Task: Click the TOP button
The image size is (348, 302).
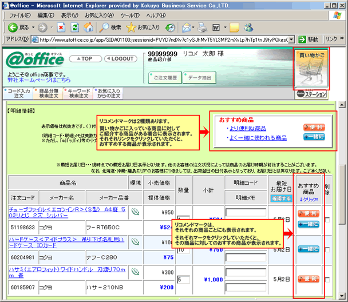Action: (x=85, y=59)
